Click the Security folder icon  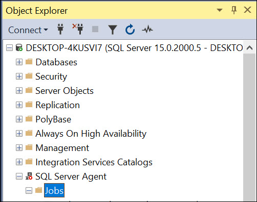[29, 76]
